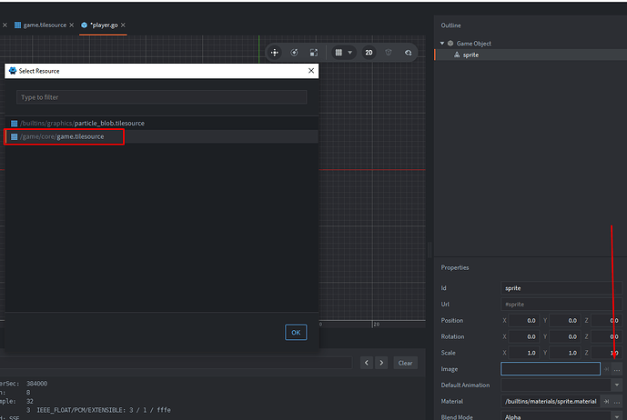
Task: Open the Material resource with arrow icon
Action: coord(606,401)
